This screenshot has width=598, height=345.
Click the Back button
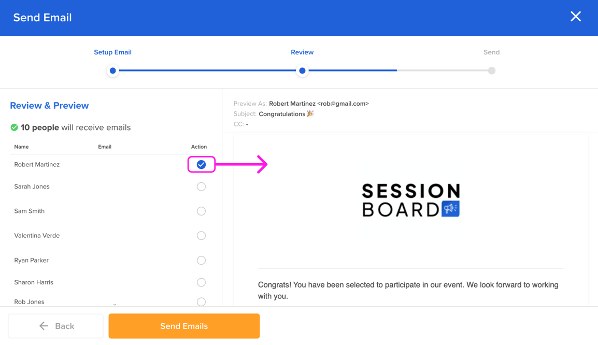click(55, 326)
